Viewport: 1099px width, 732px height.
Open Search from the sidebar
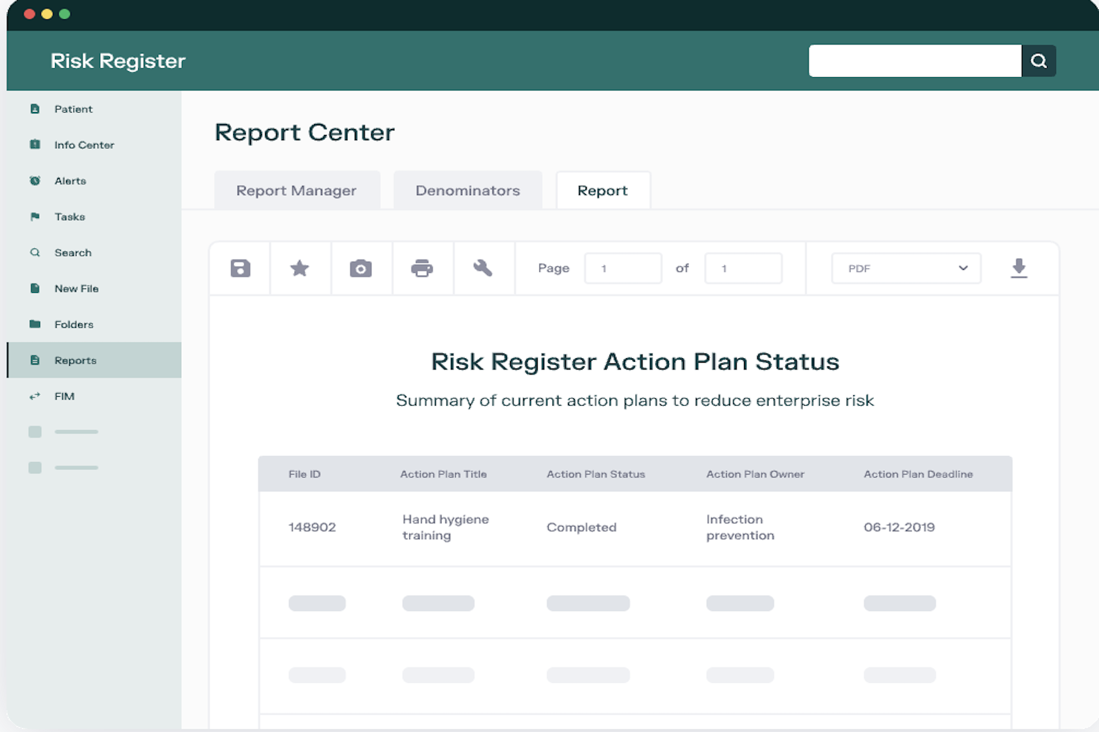(72, 252)
